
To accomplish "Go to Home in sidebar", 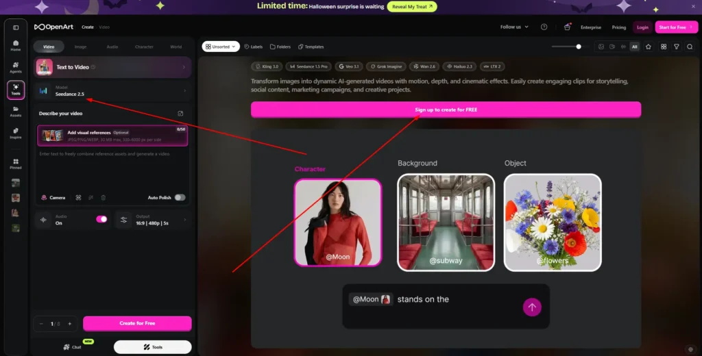I will (16, 46).
